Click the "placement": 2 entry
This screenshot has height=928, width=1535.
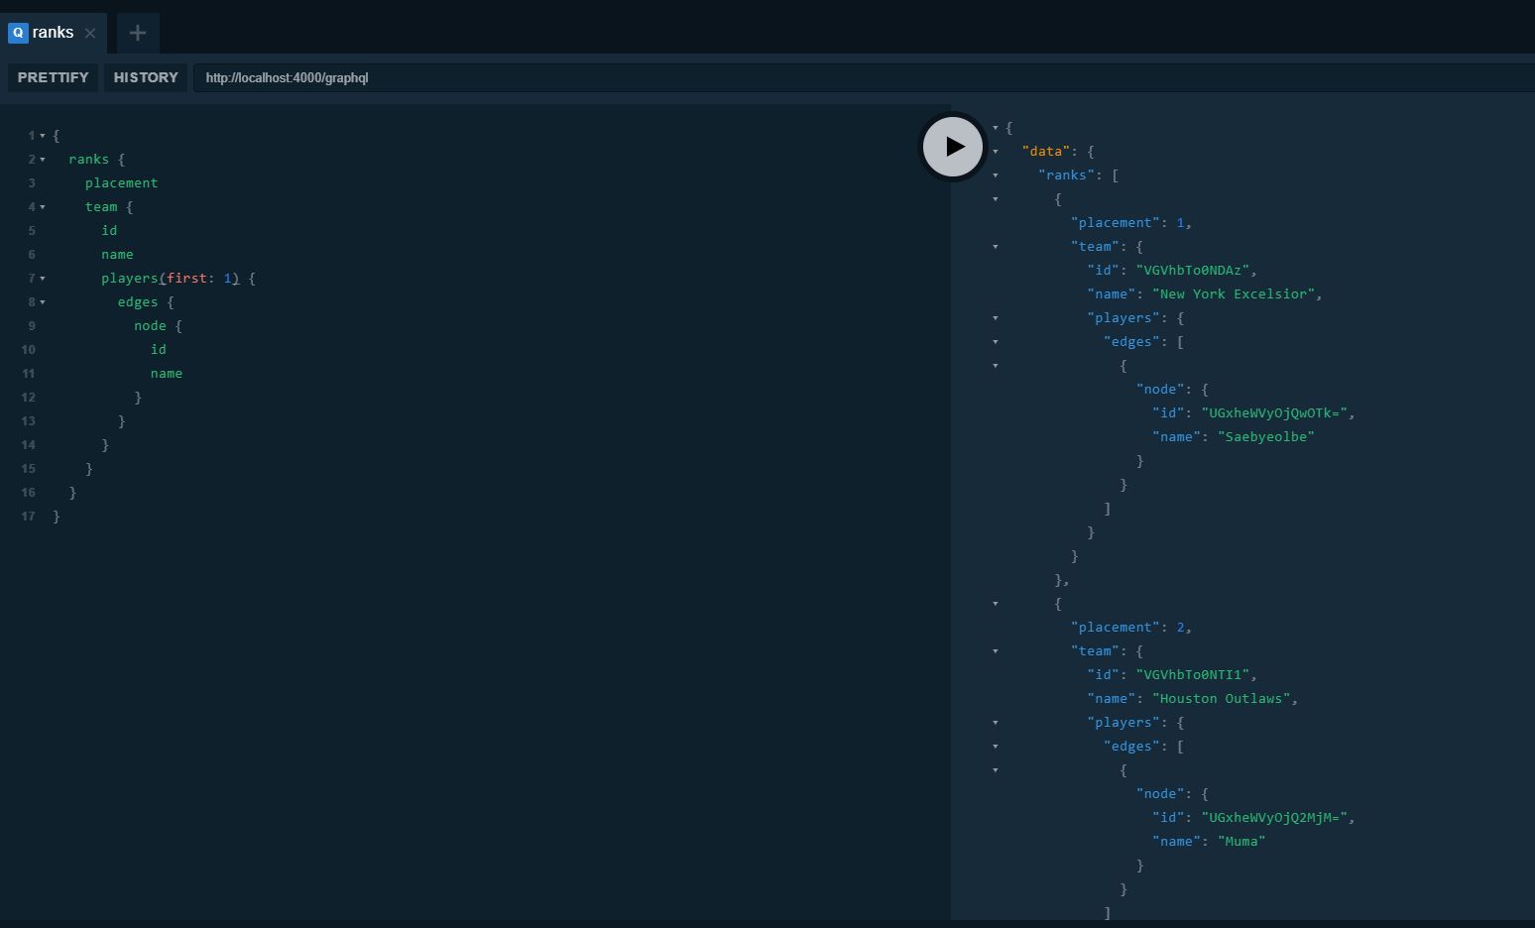pos(1131,627)
